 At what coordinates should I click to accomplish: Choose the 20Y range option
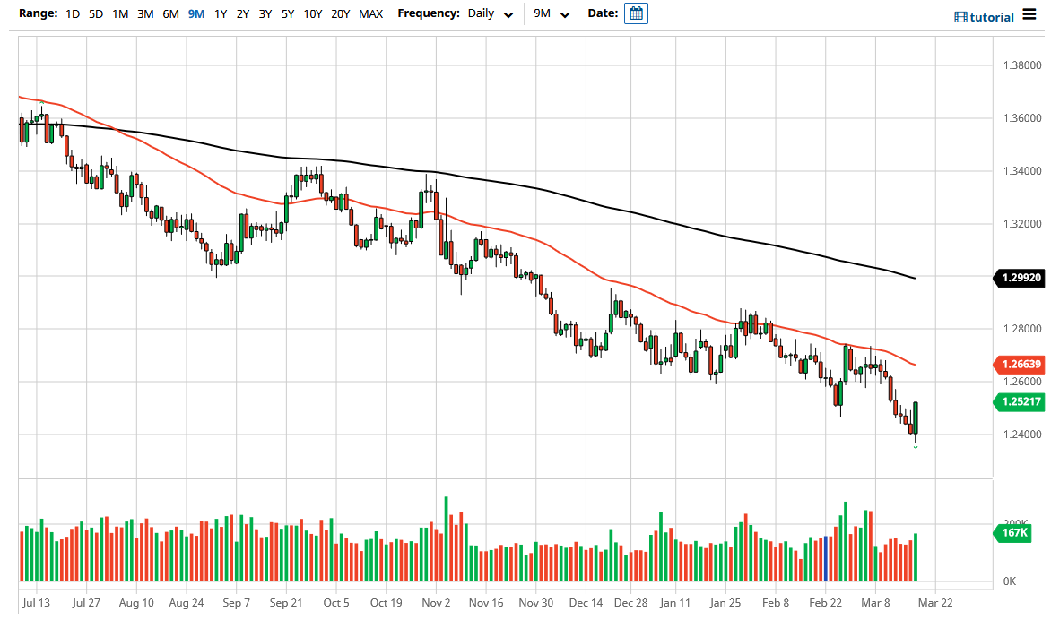(340, 14)
